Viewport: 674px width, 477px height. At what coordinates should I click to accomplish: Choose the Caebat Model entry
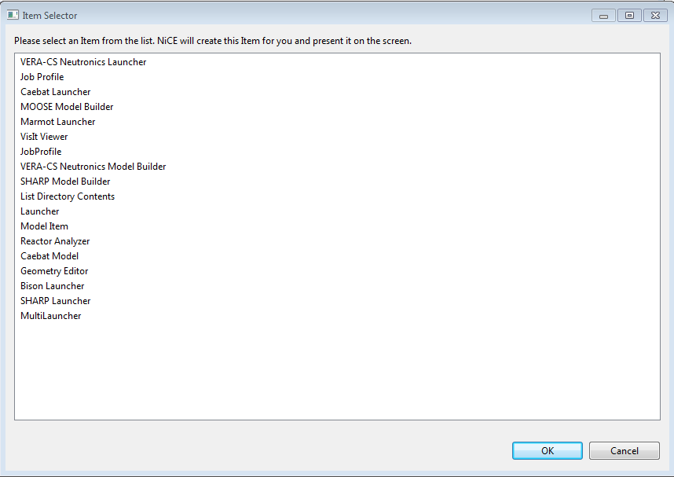[49, 256]
